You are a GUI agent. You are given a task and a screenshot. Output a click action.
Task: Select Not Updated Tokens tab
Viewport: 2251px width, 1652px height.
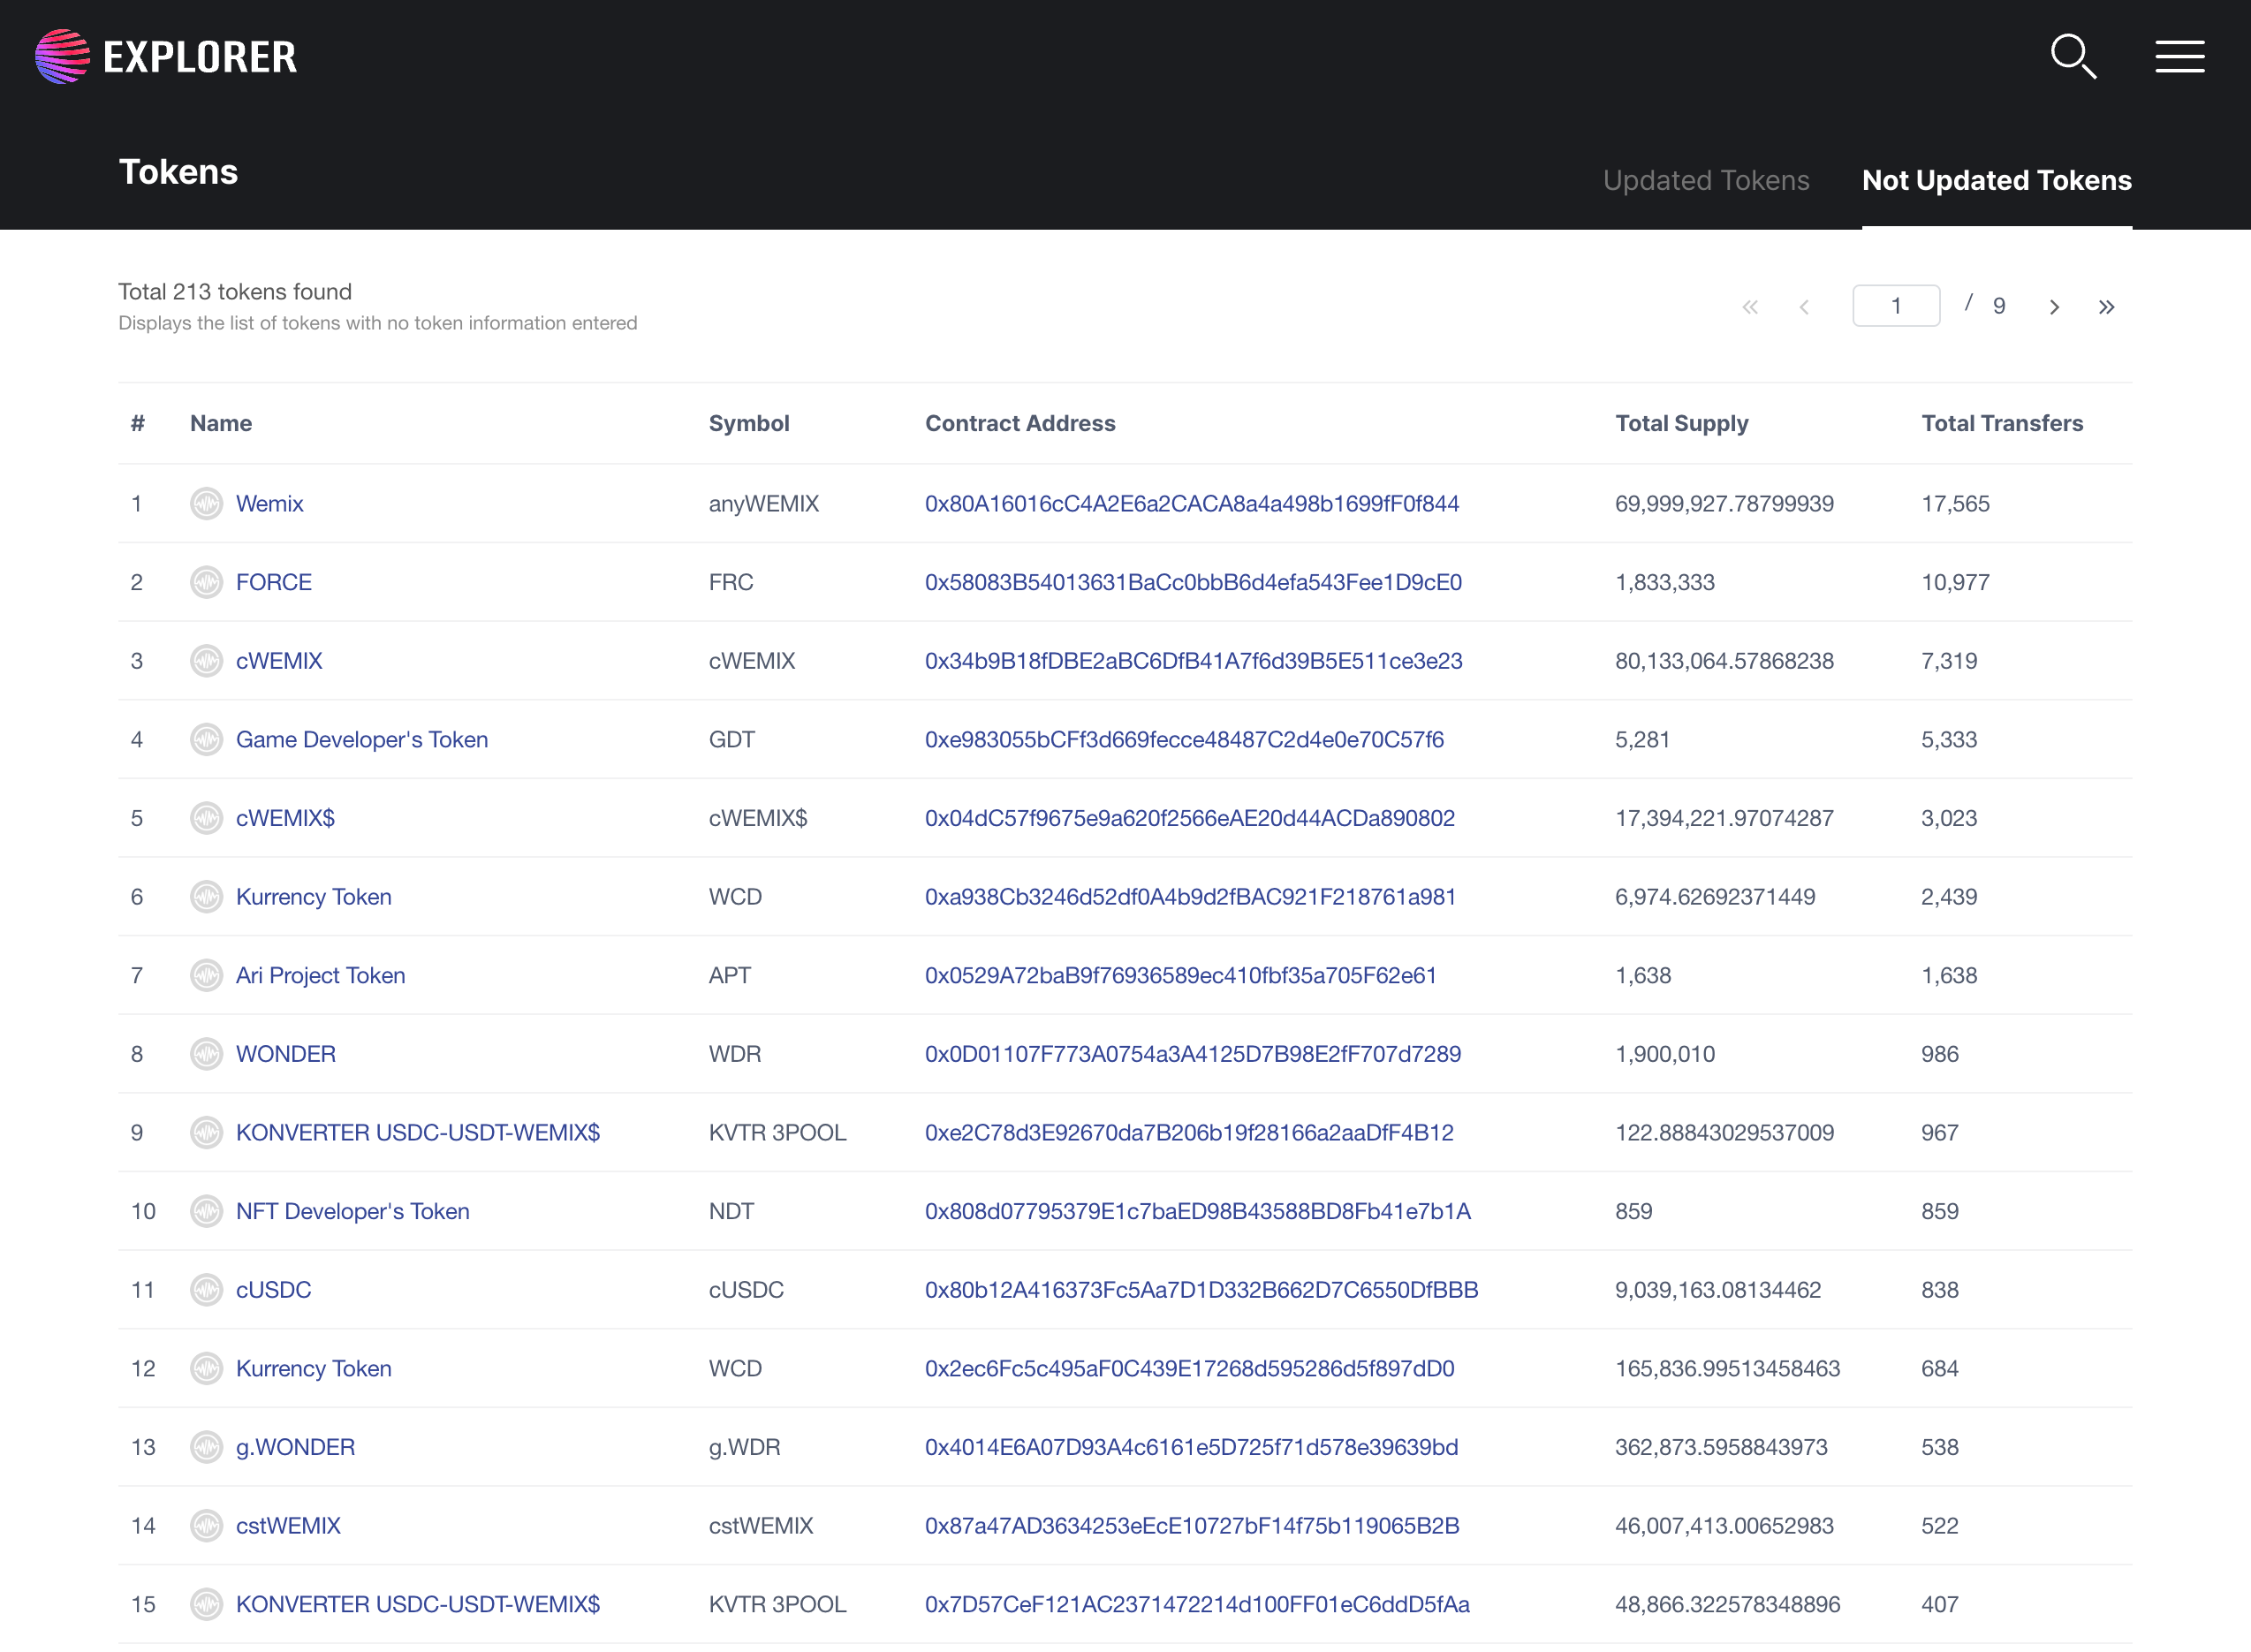pos(1996,180)
